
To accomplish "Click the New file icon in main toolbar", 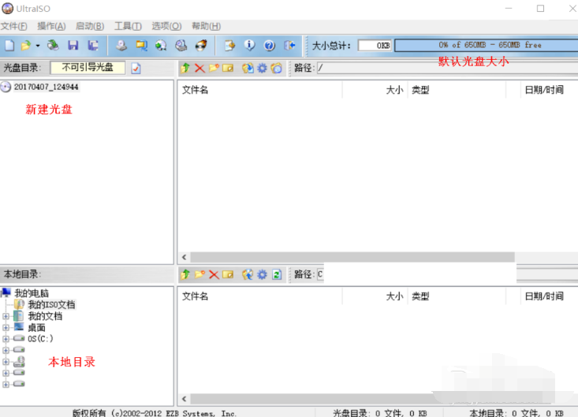I will pos(9,46).
